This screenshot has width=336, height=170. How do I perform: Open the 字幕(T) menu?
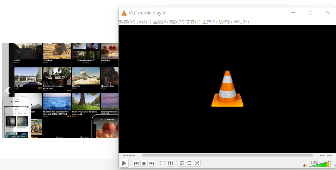[193, 22]
